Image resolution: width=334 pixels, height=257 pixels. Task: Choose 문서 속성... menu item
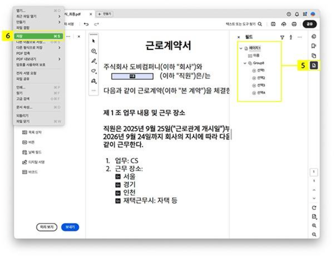38,107
